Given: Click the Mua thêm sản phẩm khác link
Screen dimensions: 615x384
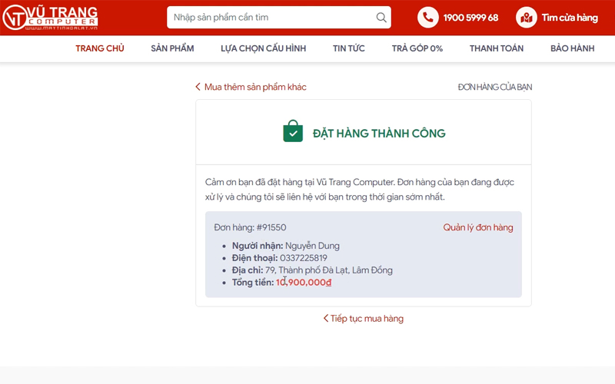Looking at the screenshot, I should [251, 87].
